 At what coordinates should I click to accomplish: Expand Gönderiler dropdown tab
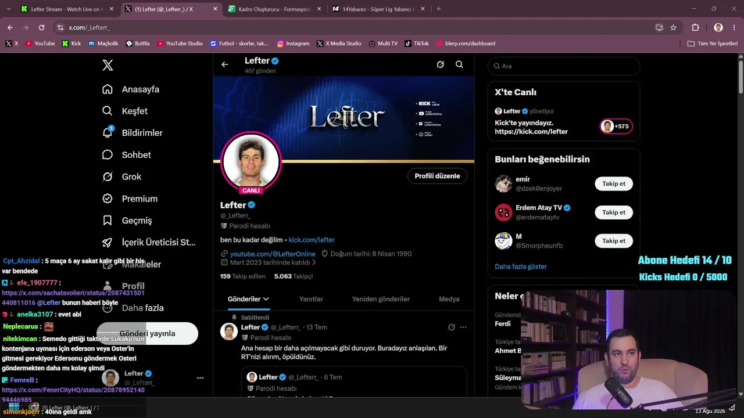(x=249, y=299)
